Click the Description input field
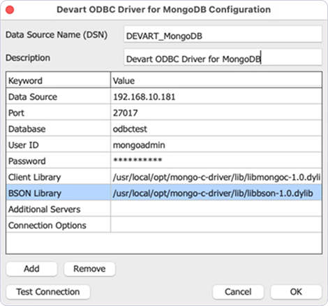This screenshot has height=306, width=328. (223, 57)
